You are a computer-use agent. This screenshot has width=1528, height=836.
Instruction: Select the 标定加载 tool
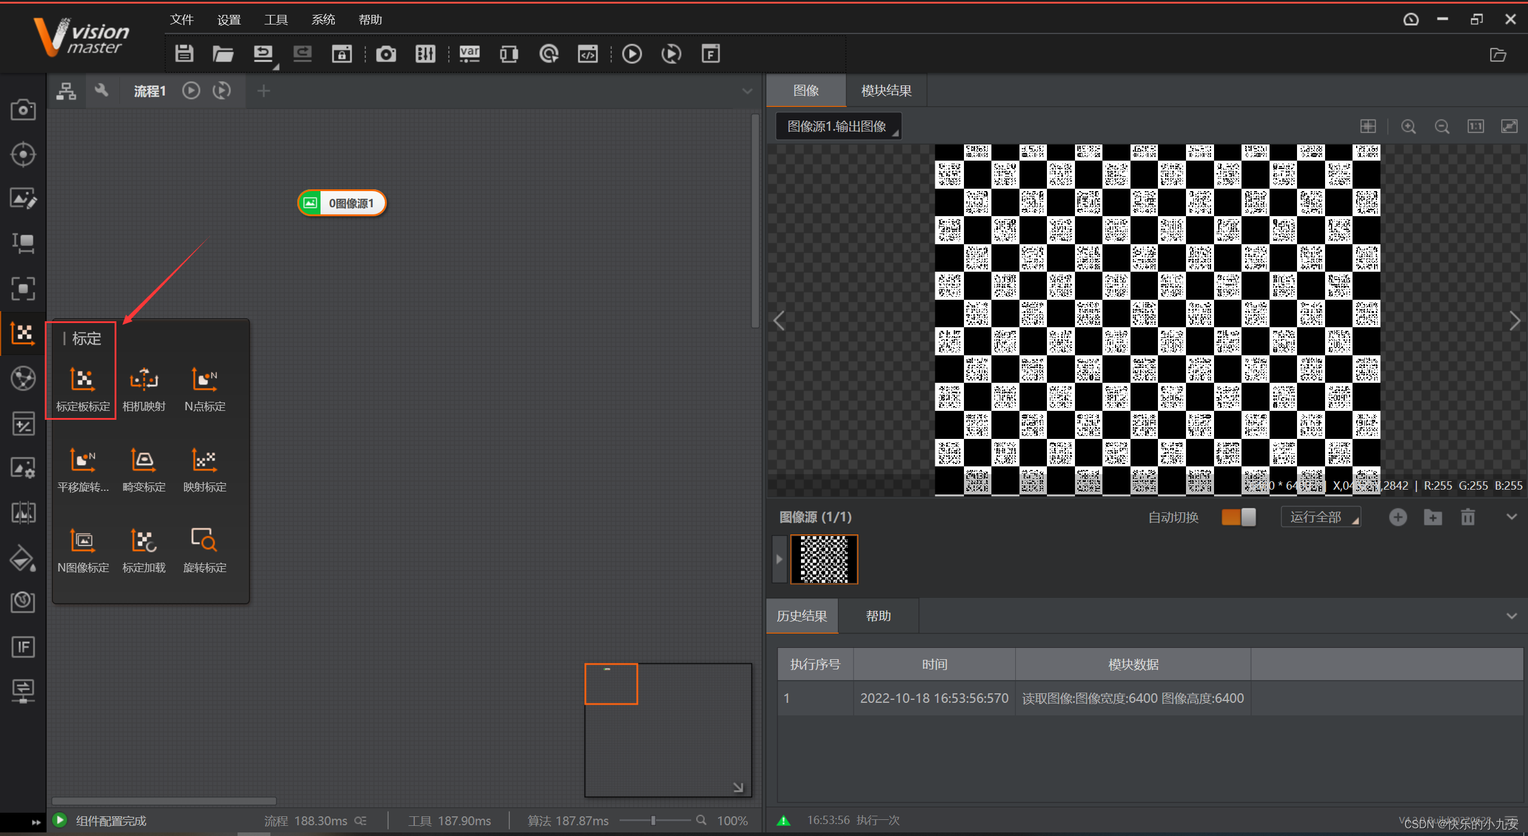(144, 550)
